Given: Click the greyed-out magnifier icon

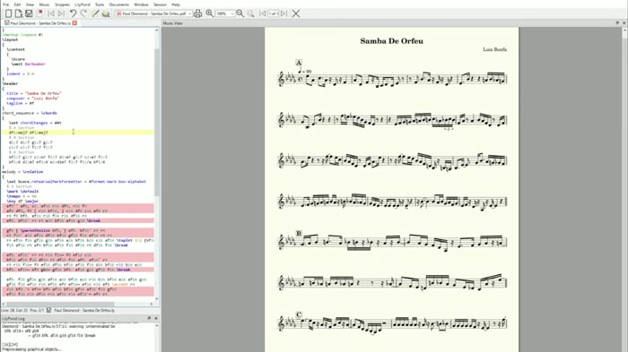Looking at the screenshot, I should tap(250, 13).
